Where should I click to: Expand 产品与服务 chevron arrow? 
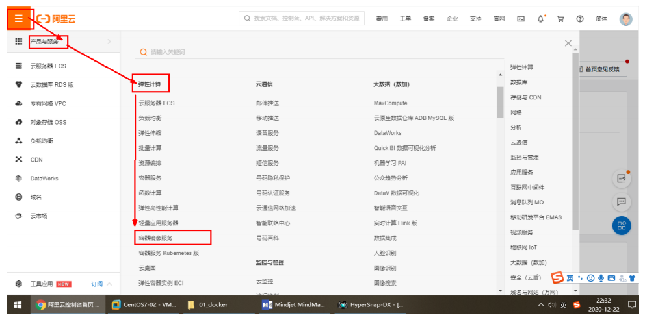[109, 41]
